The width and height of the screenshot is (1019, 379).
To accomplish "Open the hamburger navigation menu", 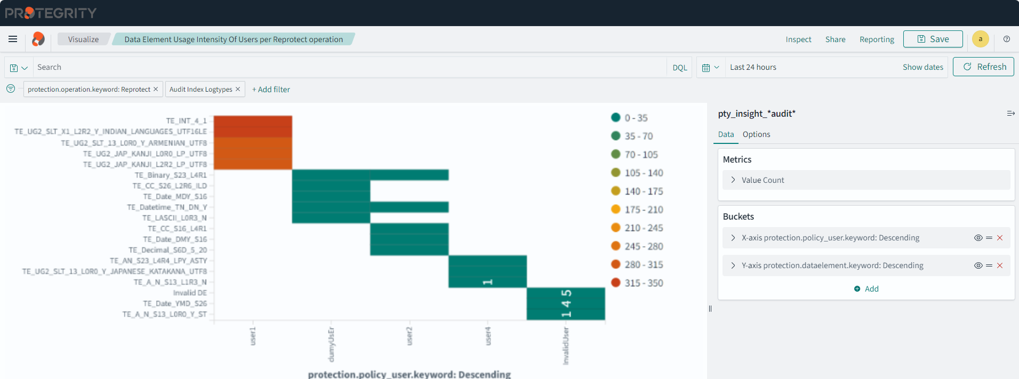I will pyautogui.click(x=13, y=39).
